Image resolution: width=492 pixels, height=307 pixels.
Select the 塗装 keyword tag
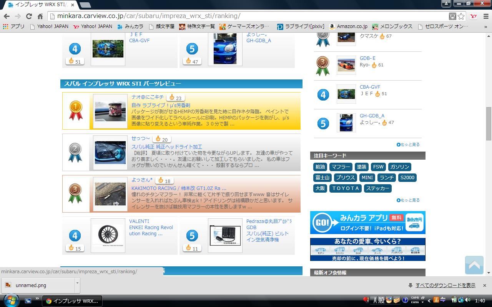click(361, 167)
